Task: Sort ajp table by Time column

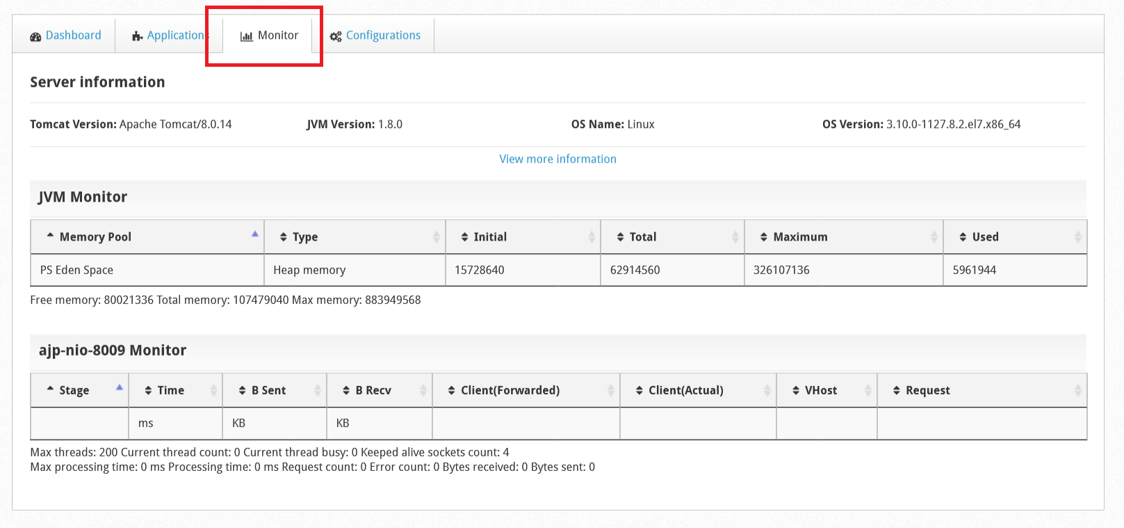Action: tap(175, 390)
